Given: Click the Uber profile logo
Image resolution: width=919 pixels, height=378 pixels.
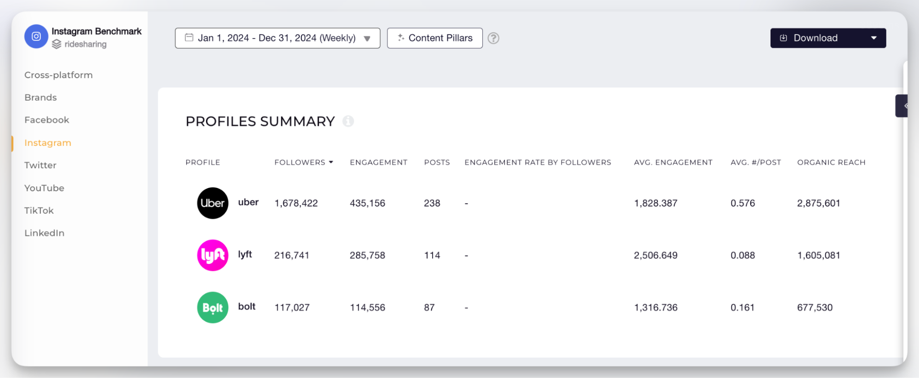Looking at the screenshot, I should pos(212,203).
